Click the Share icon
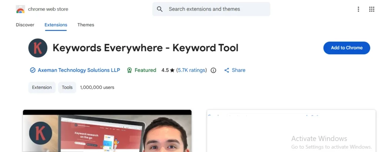 227,70
